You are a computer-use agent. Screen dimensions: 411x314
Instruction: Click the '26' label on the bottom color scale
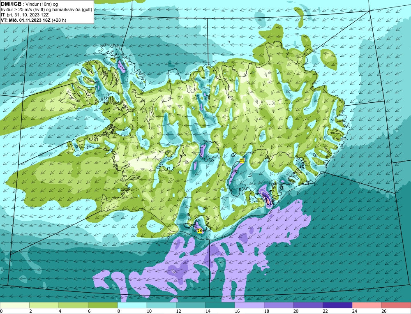tap(384, 311)
